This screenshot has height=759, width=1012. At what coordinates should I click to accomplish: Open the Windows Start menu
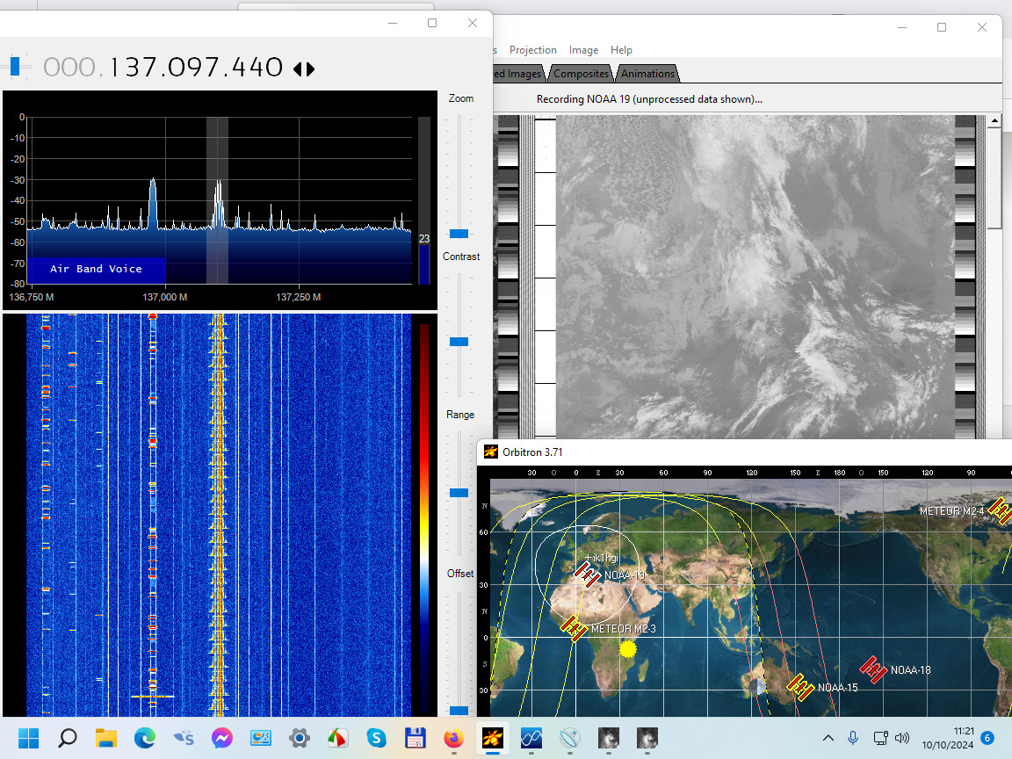[x=28, y=738]
